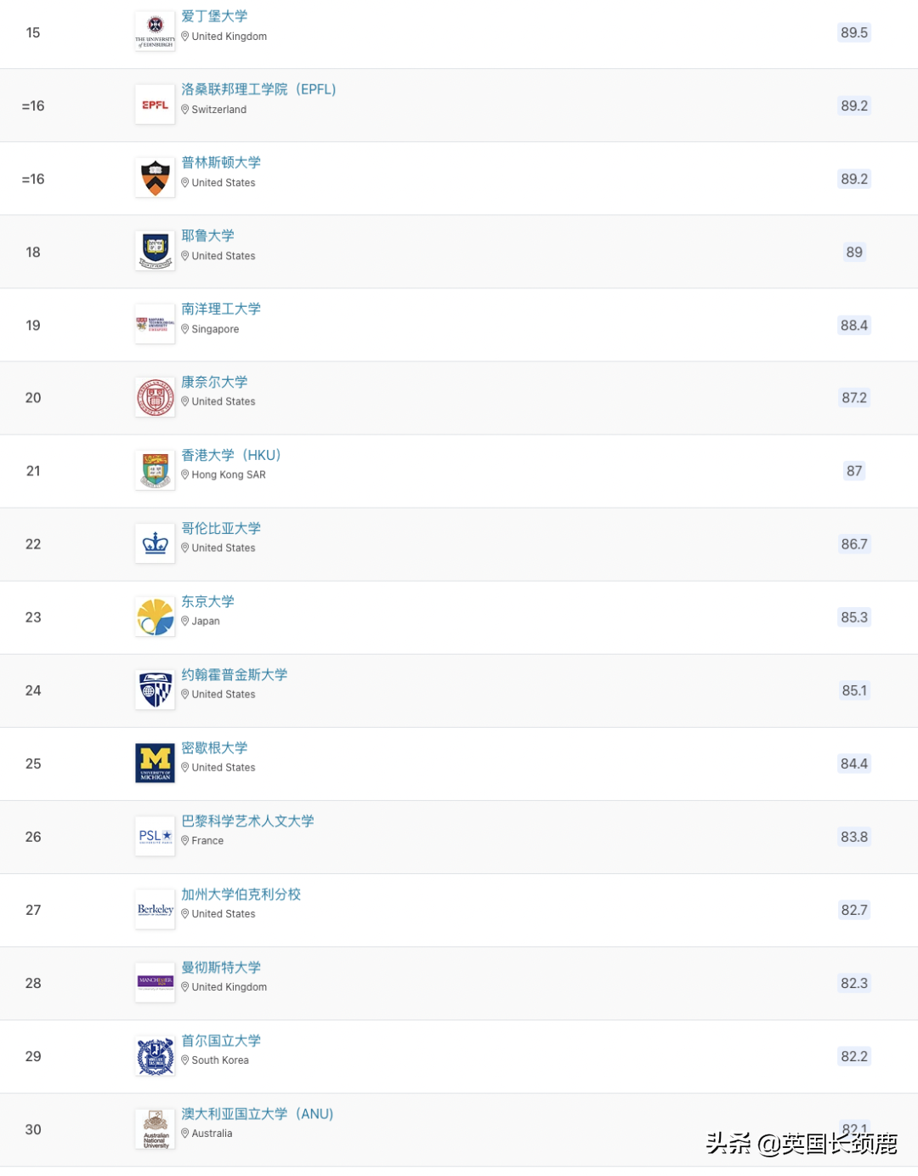This screenshot has width=918, height=1176.
Task: Click the Seoul National University emblem
Action: [x=155, y=1056]
